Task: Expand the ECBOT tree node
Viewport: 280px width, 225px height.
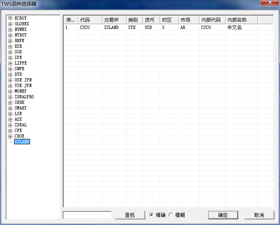Action: click(x=10, y=18)
